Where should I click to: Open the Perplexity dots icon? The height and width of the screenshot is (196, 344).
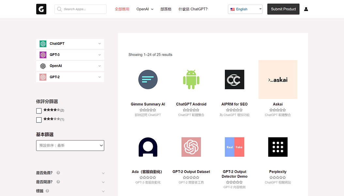pyautogui.click(x=278, y=147)
